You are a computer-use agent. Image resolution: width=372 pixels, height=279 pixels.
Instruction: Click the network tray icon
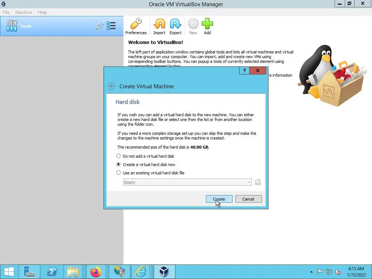329,272
